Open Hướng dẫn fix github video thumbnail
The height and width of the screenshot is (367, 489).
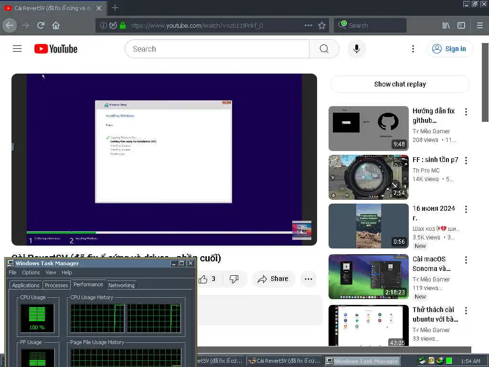368,128
